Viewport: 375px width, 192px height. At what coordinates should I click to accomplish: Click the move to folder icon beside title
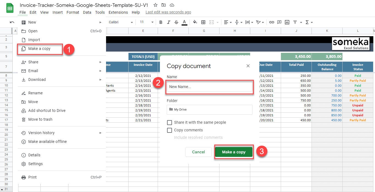pos(164,5)
